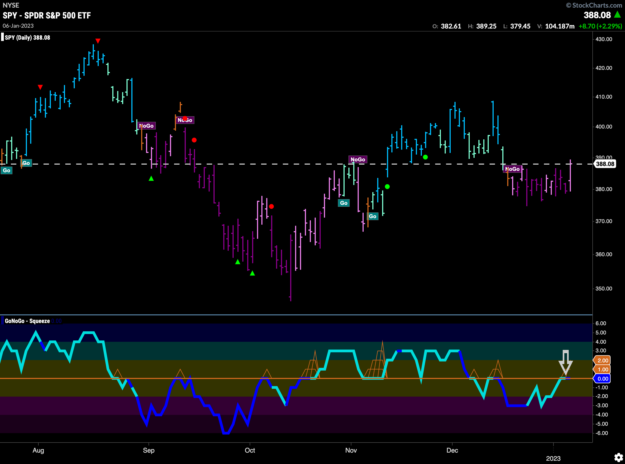
Task: Click the low value 379.45
Action: point(520,26)
